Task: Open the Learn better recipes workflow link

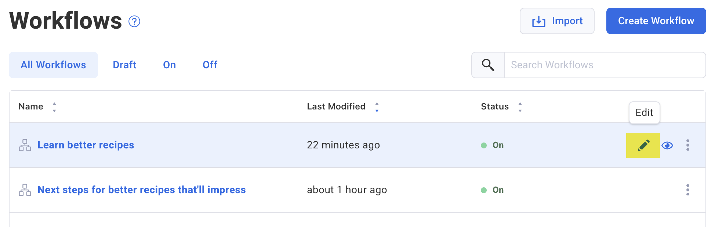Action: tap(86, 145)
